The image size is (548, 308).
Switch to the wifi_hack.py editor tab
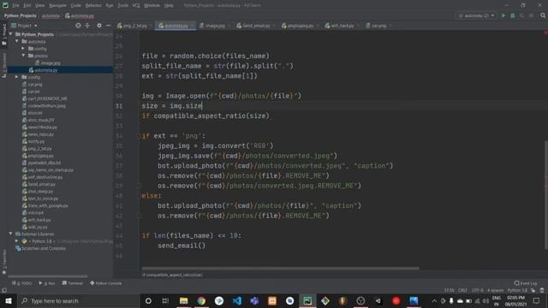pyautogui.click(x=342, y=26)
